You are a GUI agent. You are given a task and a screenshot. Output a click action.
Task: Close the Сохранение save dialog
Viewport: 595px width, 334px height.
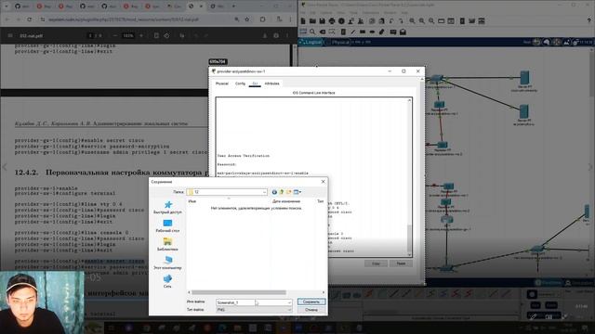coord(323,182)
